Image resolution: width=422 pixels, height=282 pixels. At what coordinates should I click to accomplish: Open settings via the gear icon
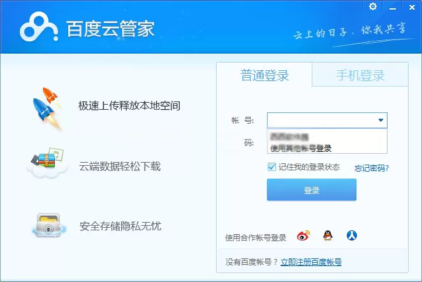coord(373,6)
